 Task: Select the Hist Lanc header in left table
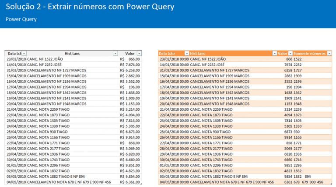pos(72,53)
